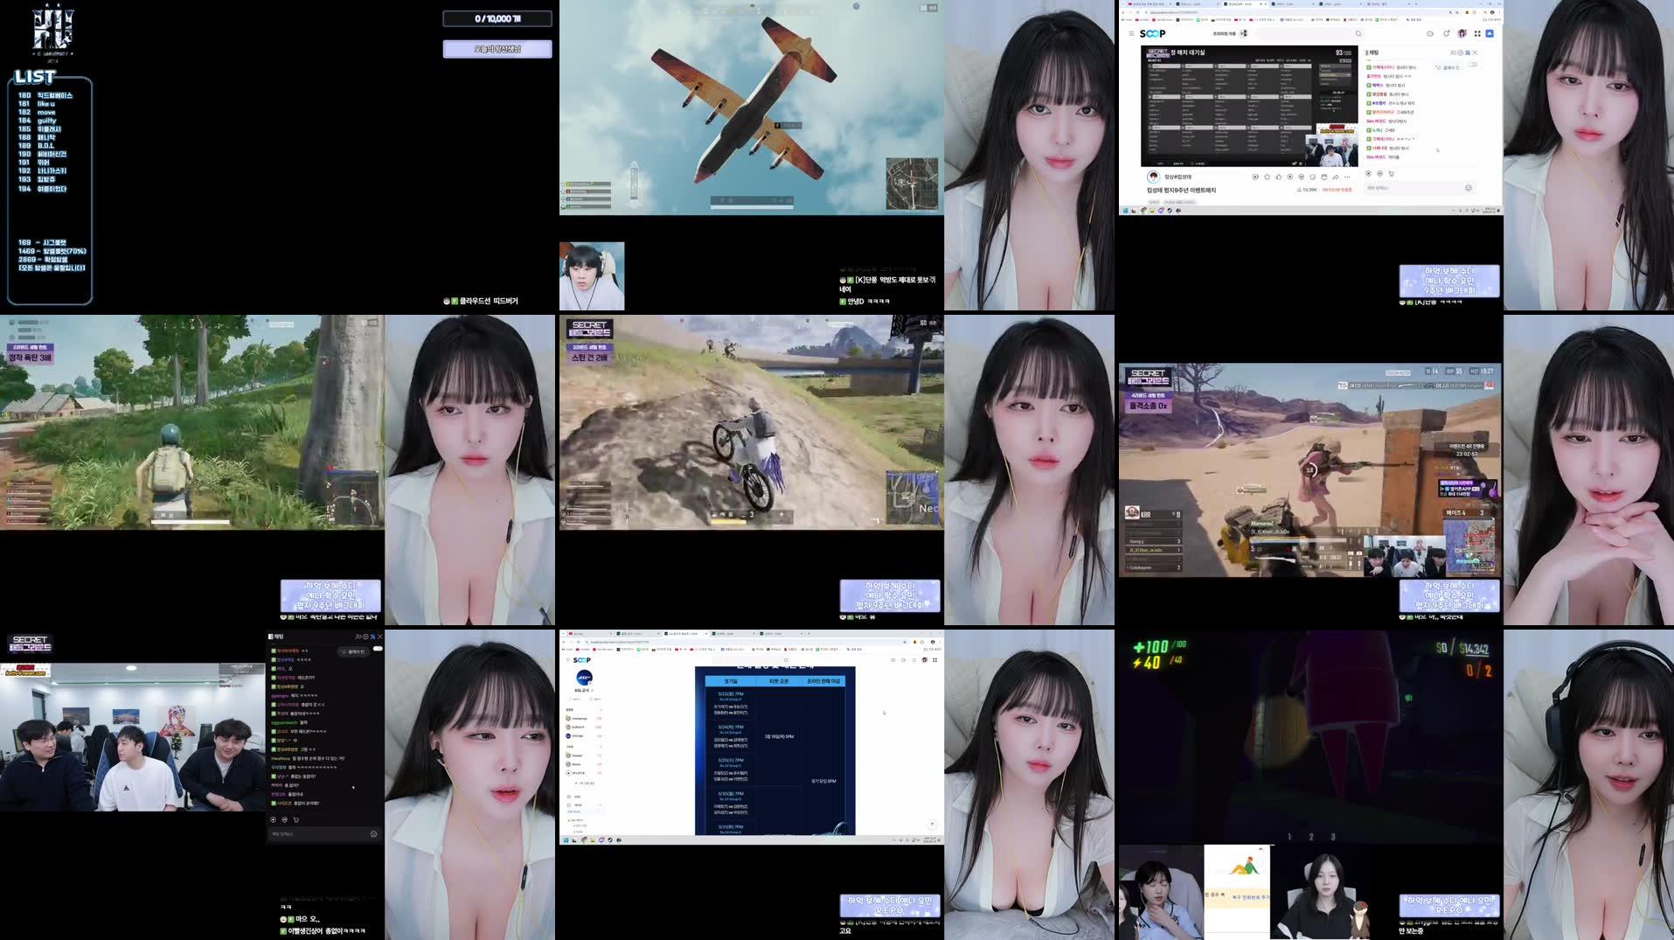Click the 킴성태 streamer name link below the player
Viewport: 1674px width, 940px height.
point(1177,177)
